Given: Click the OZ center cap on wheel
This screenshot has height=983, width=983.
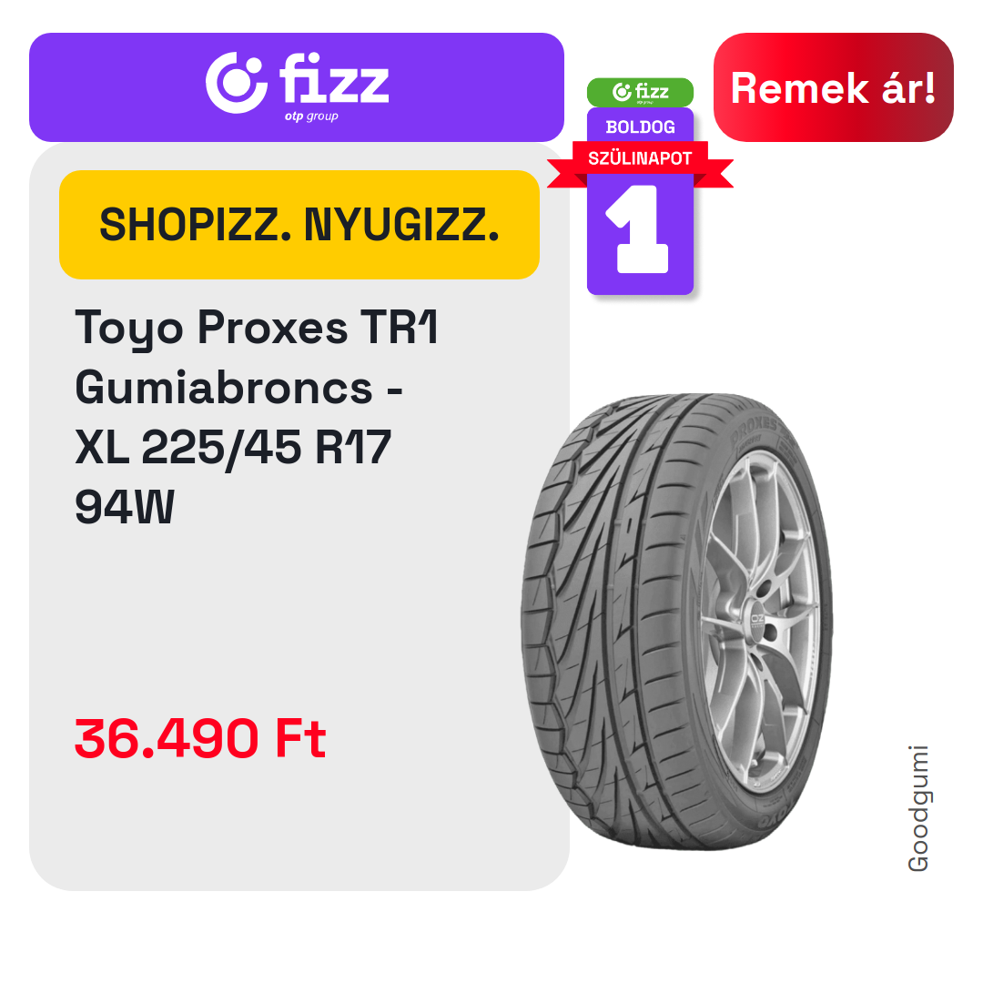Looking at the screenshot, I should coord(757,620).
